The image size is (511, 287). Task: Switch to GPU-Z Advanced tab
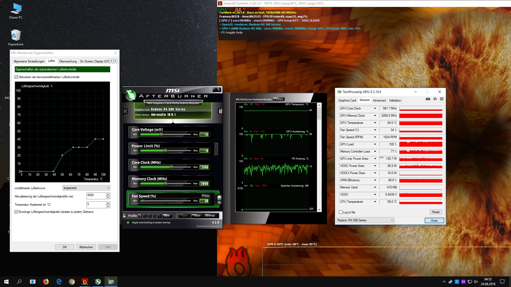pyautogui.click(x=379, y=100)
